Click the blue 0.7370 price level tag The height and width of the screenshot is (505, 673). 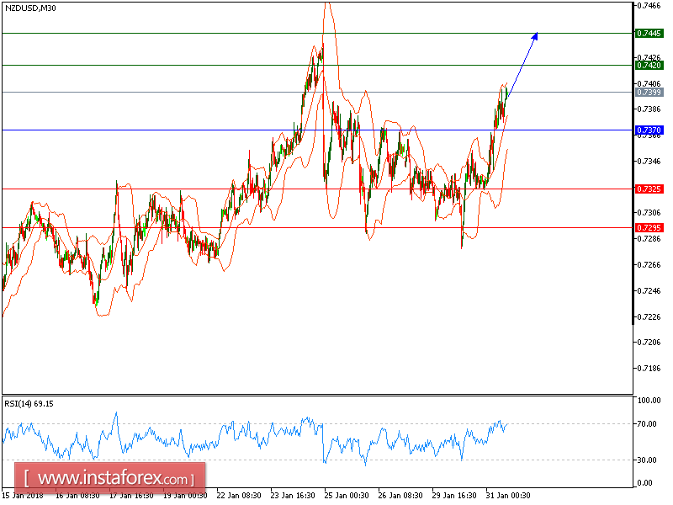[648, 131]
